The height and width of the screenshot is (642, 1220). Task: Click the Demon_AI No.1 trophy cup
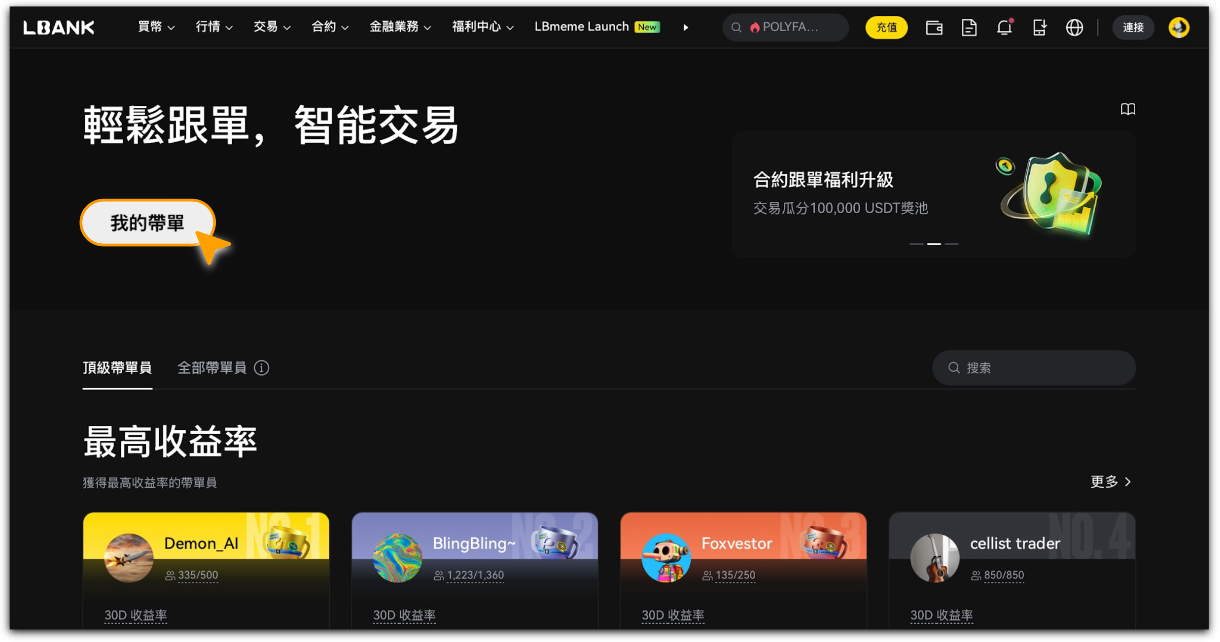tap(287, 542)
